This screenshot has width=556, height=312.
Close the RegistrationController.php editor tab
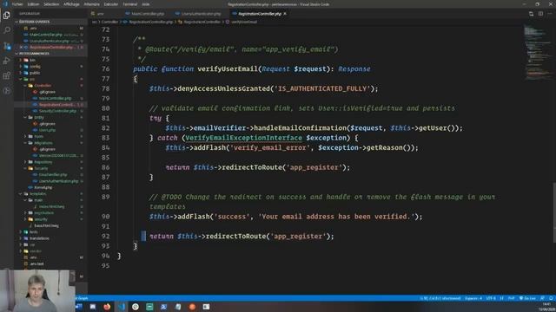click(285, 14)
